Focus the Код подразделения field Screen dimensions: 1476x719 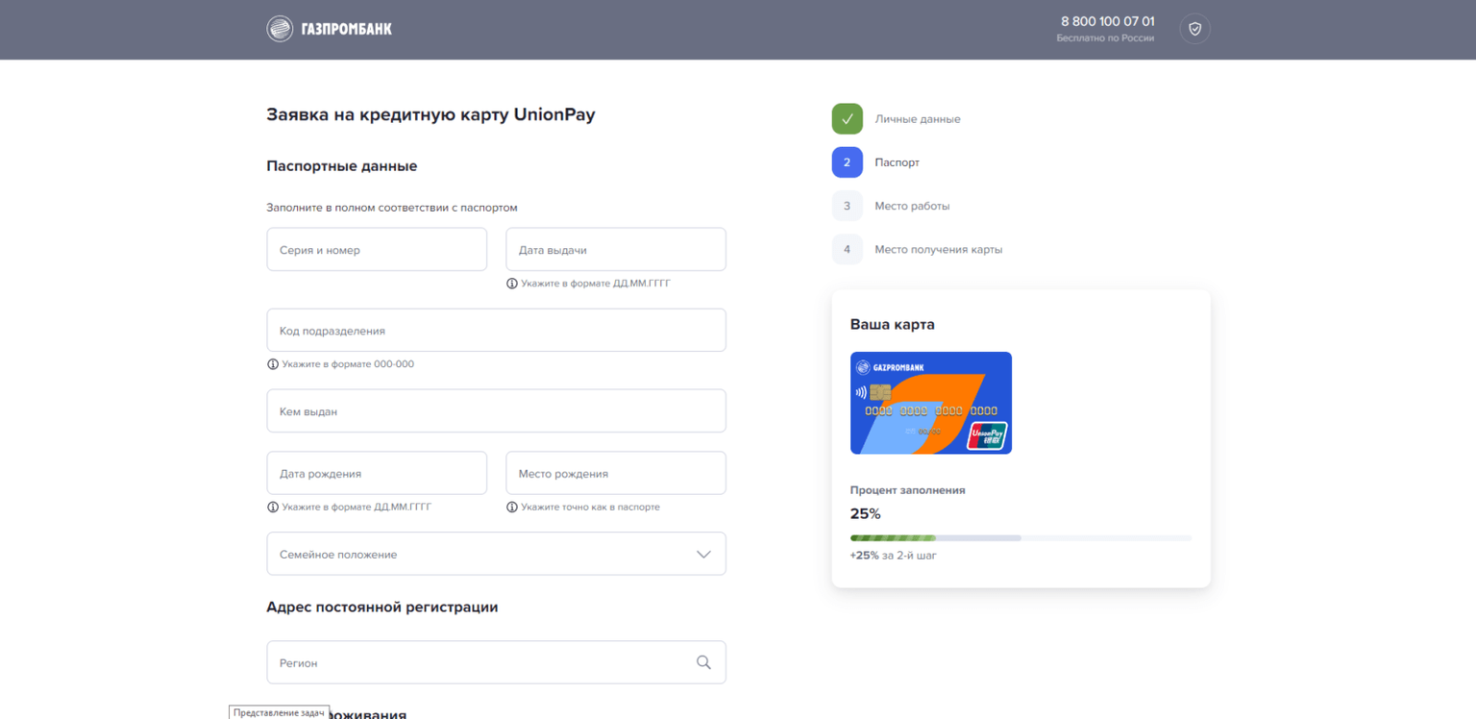pos(496,330)
